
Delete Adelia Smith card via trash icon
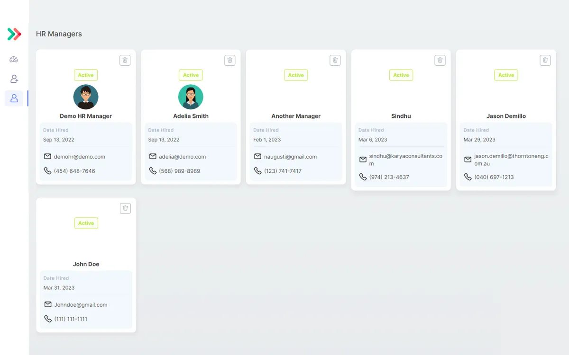tap(230, 60)
